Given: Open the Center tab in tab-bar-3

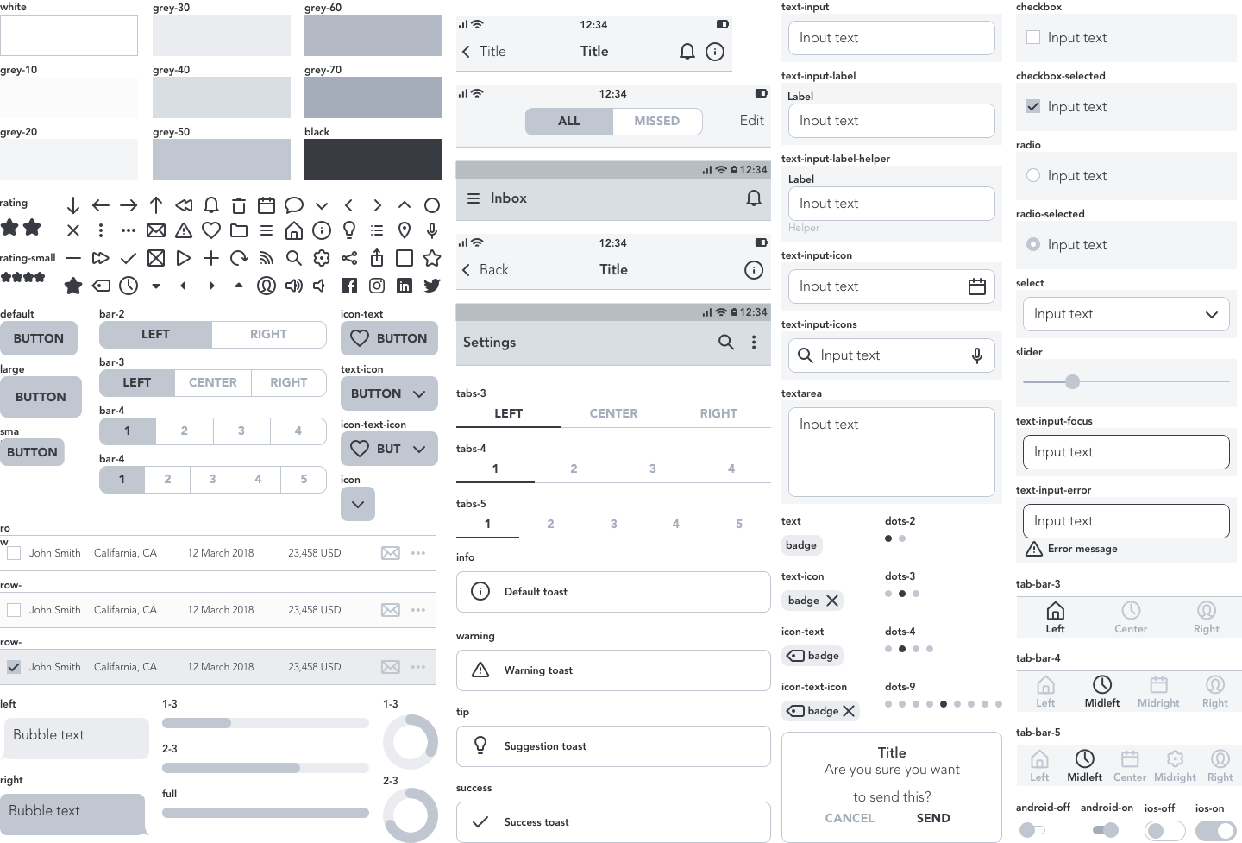Looking at the screenshot, I should (1131, 618).
